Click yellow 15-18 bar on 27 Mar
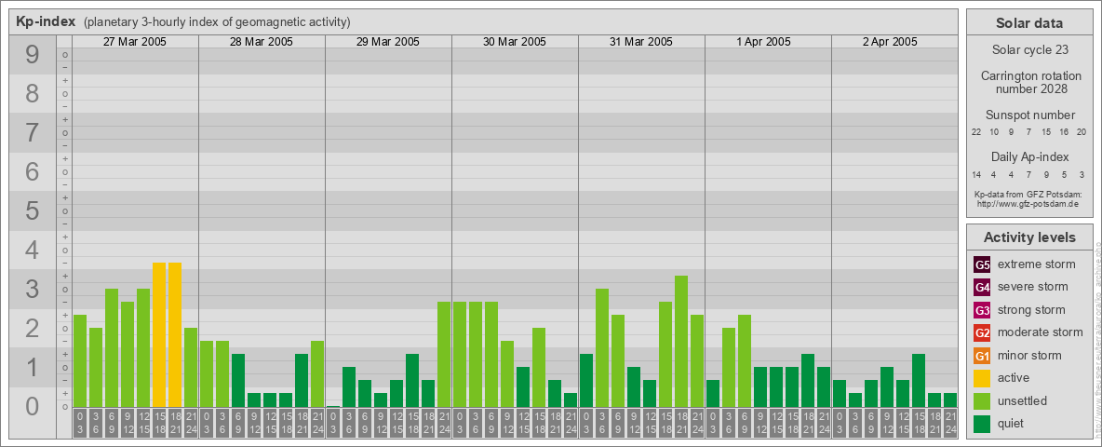Viewport: 1102px width, 447px height. tap(159, 334)
